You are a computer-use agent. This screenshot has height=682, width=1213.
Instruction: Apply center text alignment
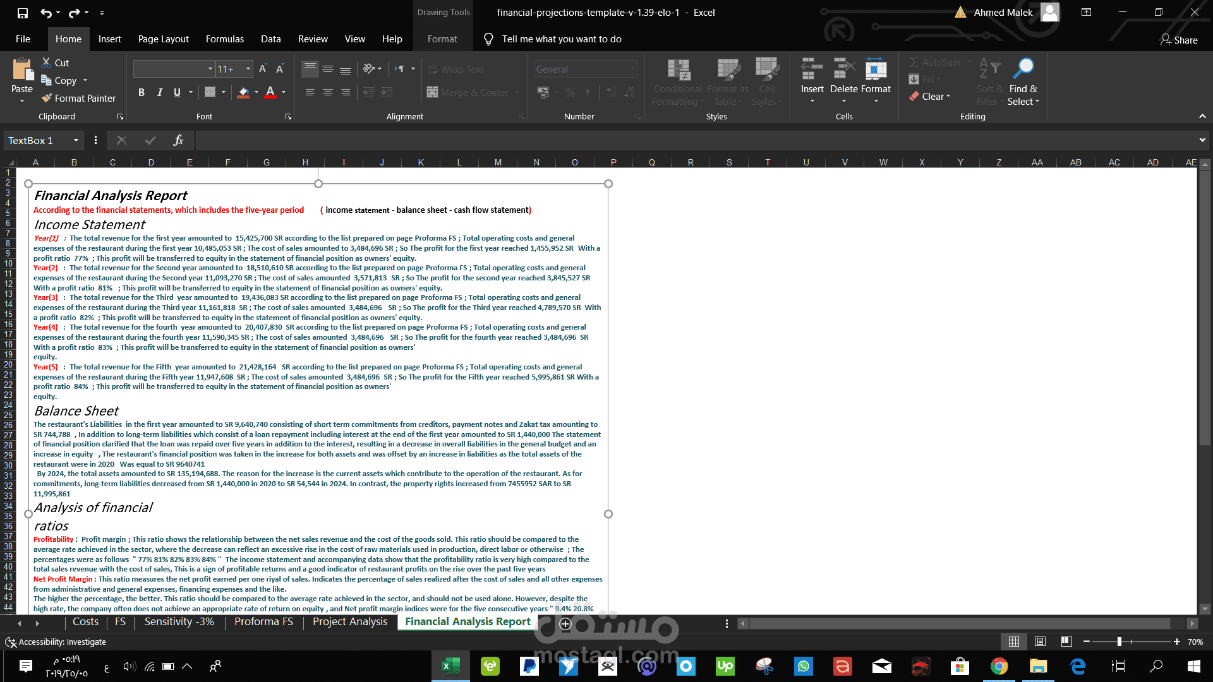(327, 92)
